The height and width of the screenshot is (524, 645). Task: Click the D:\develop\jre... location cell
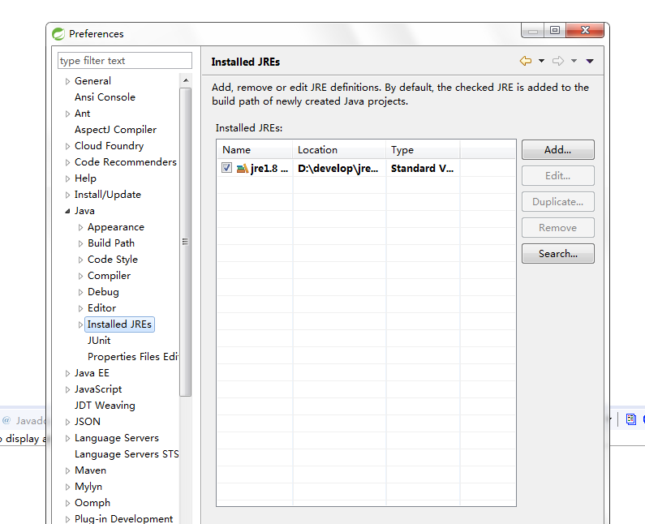coord(338,168)
